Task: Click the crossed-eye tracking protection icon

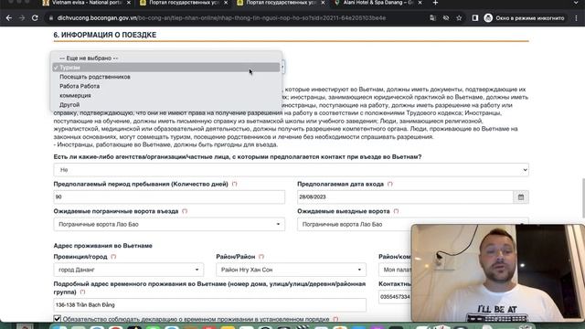Action: pyautogui.click(x=446, y=18)
